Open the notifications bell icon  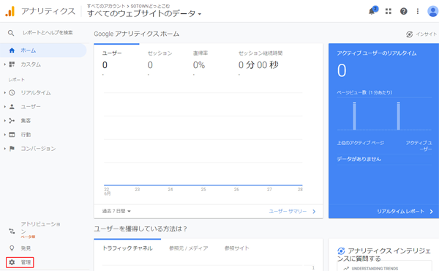point(372,11)
